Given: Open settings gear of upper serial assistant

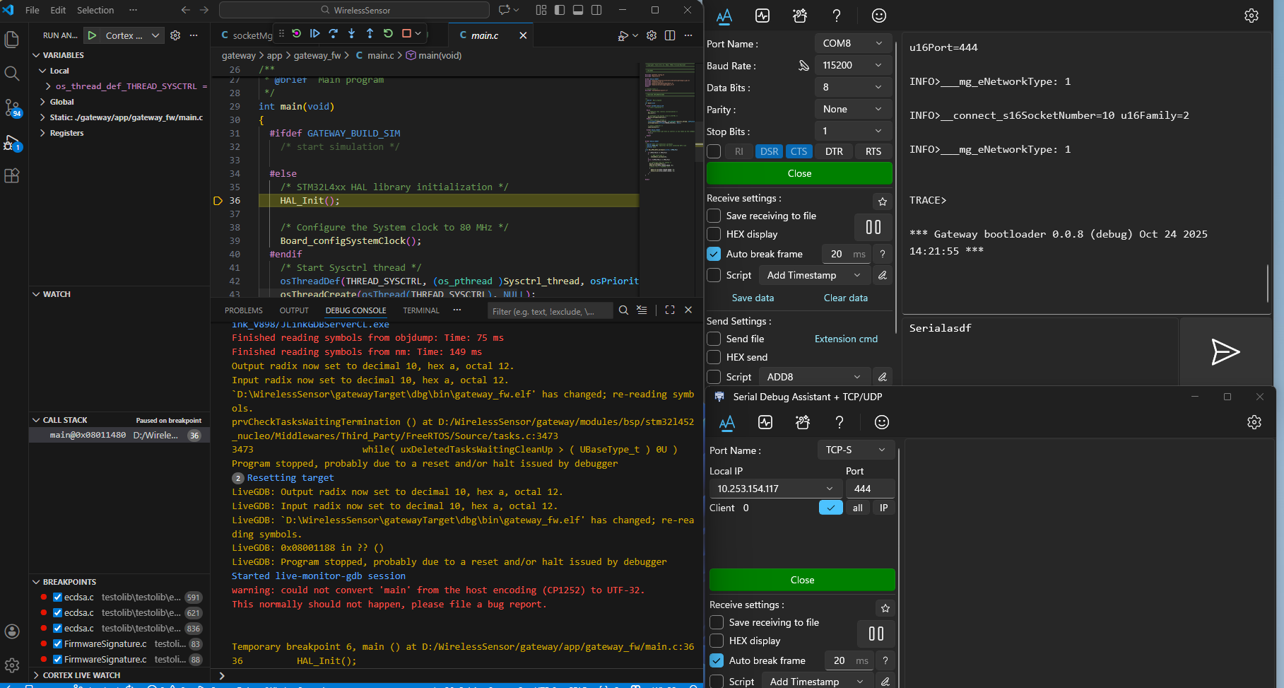Looking at the screenshot, I should [1251, 16].
